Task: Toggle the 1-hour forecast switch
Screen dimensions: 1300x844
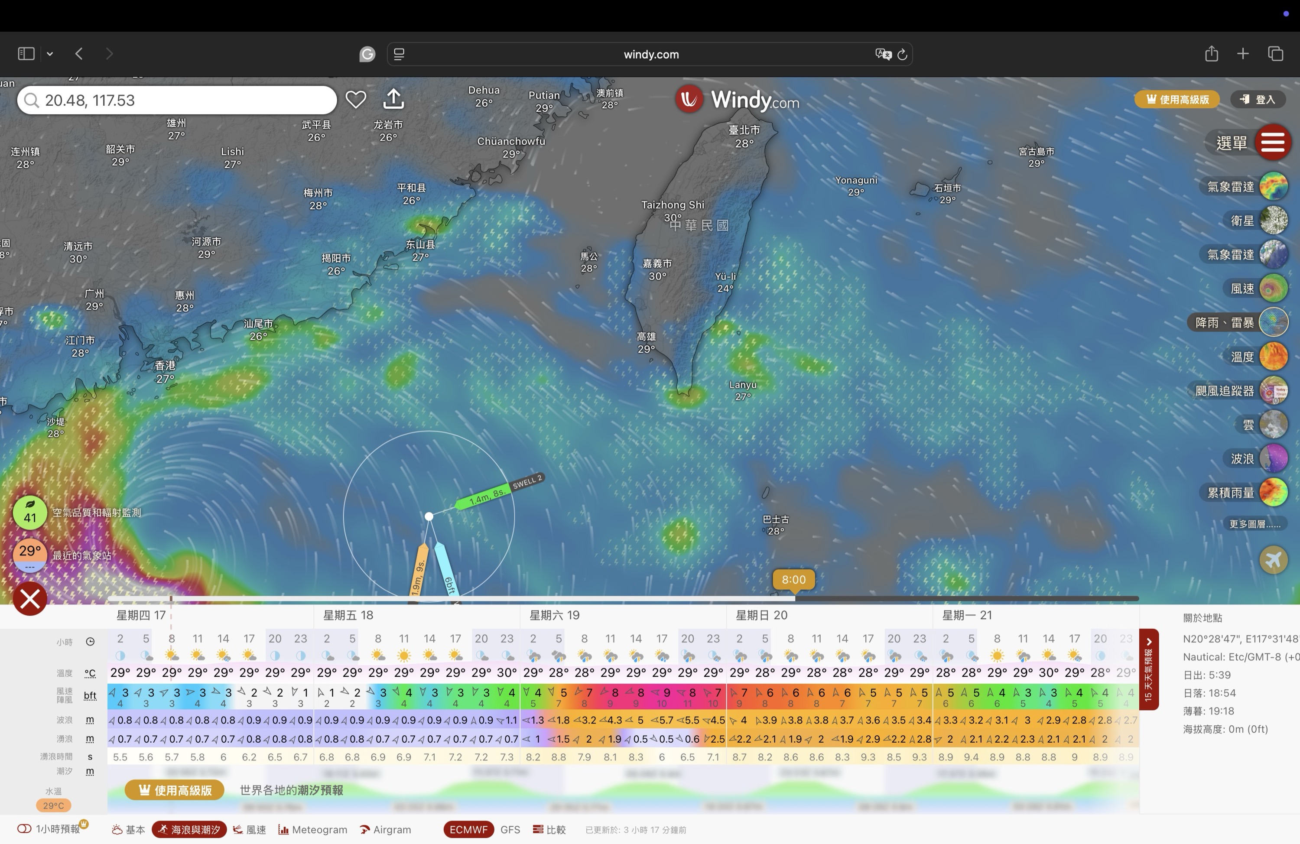Action: 25,829
